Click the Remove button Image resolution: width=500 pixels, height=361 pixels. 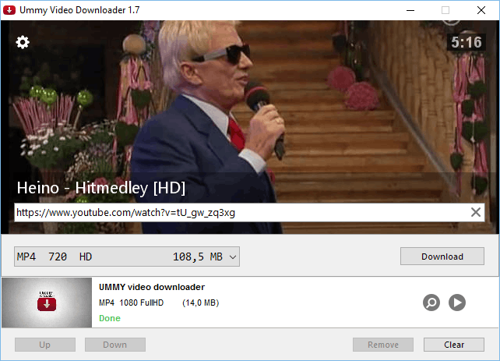(x=383, y=345)
